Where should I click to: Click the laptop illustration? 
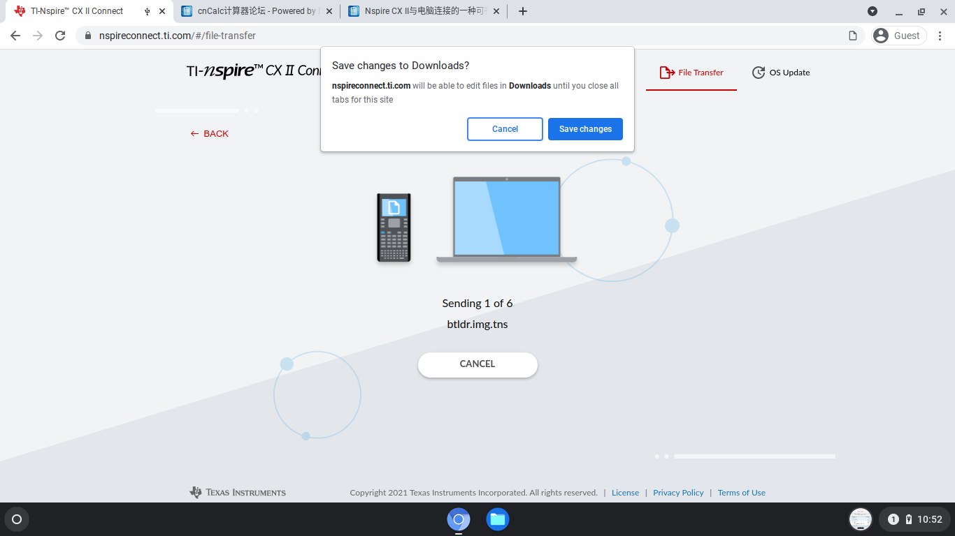pyautogui.click(x=507, y=220)
